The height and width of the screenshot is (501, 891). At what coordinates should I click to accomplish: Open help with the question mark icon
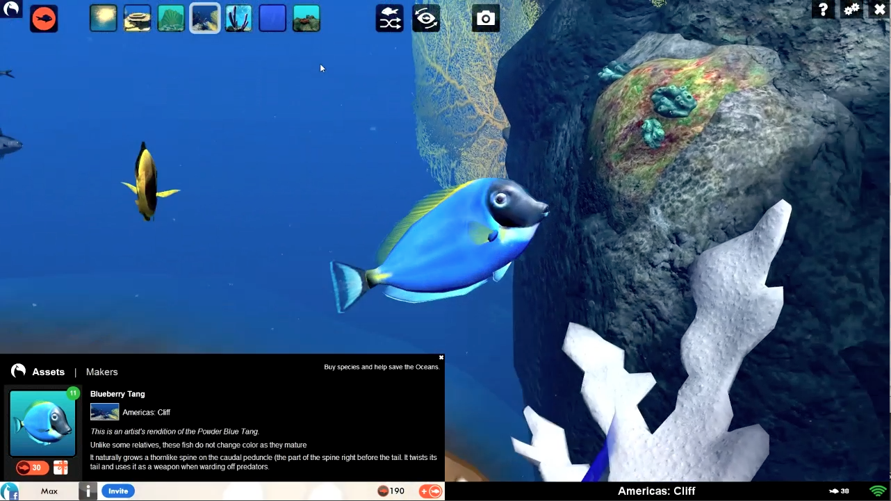tap(823, 10)
